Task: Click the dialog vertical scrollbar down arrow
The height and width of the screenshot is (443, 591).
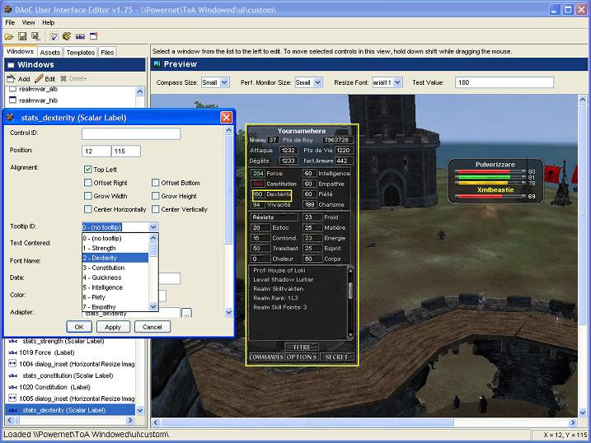Action: (228, 312)
